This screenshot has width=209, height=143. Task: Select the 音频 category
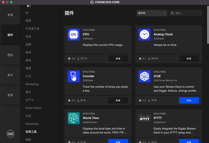tap(28, 20)
